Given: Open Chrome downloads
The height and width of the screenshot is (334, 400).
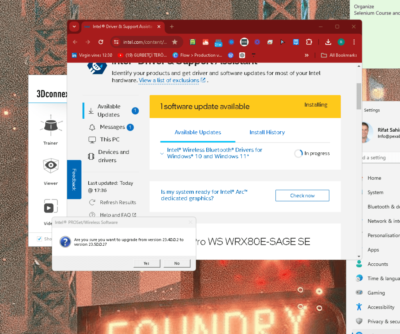Looking at the screenshot, I should click(328, 42).
